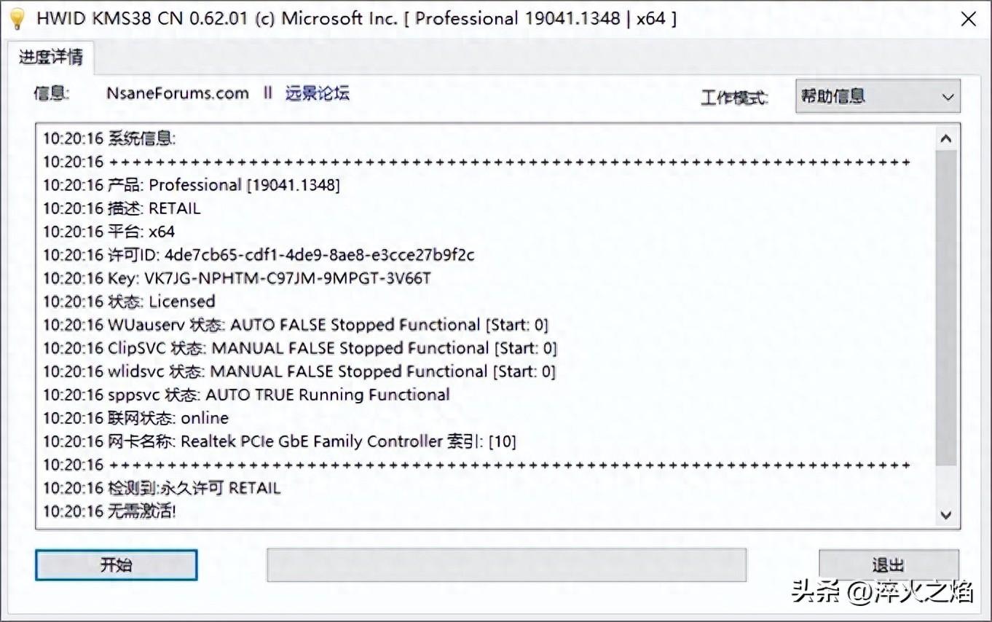This screenshot has width=992, height=622.
Task: Click the 信息 label
Action: (50, 93)
